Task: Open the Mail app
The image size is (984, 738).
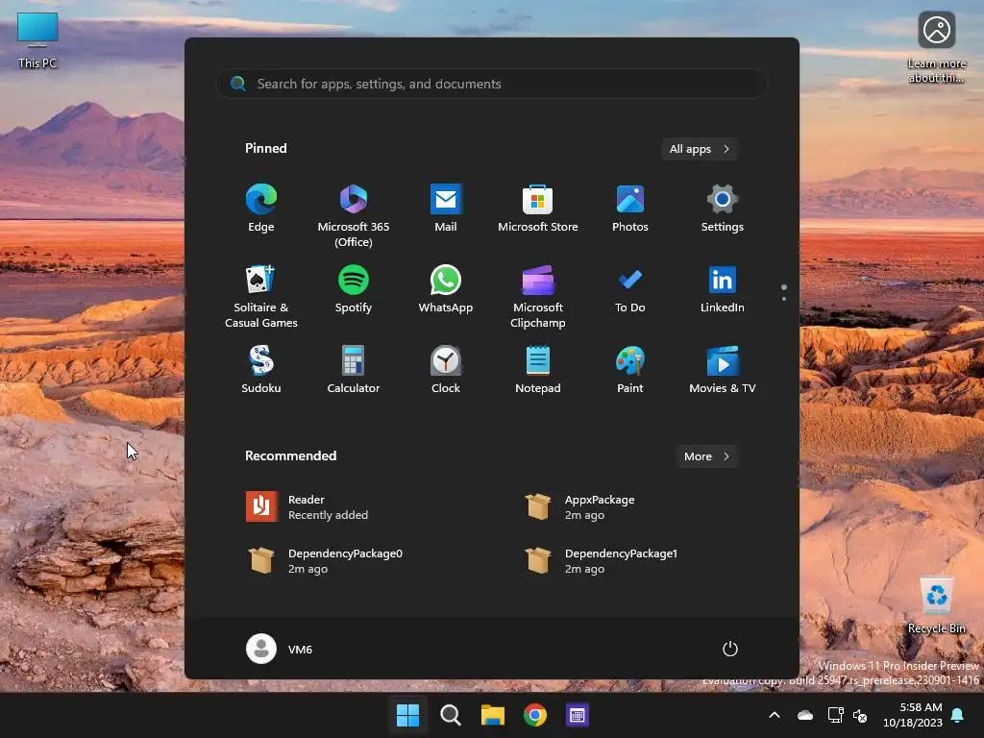Action: pyautogui.click(x=446, y=209)
